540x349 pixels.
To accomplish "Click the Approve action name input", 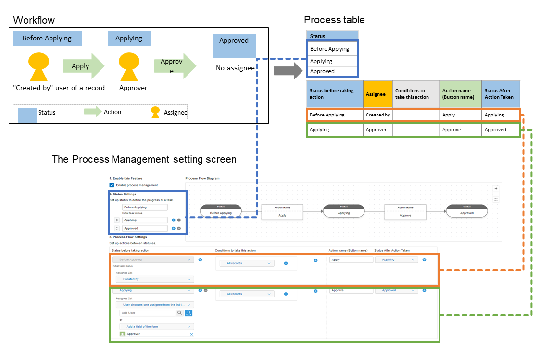I will click(352, 291).
